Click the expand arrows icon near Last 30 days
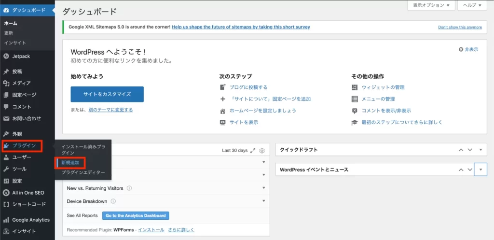The width and height of the screenshot is (494, 240). pyautogui.click(x=253, y=150)
